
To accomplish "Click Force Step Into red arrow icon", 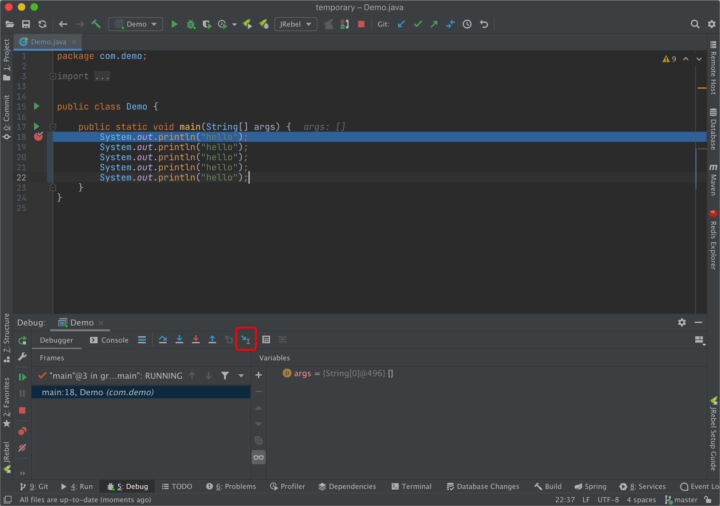I will pos(196,339).
